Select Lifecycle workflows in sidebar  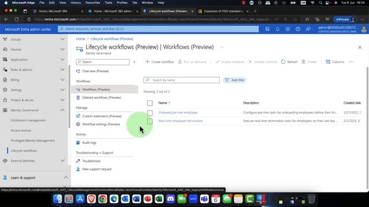pos(24,151)
